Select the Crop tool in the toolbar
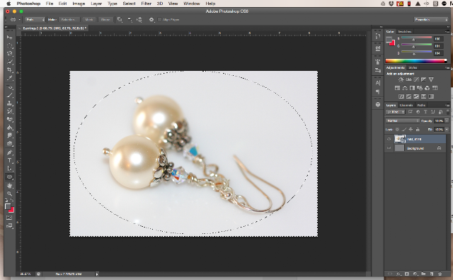Image resolution: width=453 pixels, height=280 pixels. click(10, 69)
